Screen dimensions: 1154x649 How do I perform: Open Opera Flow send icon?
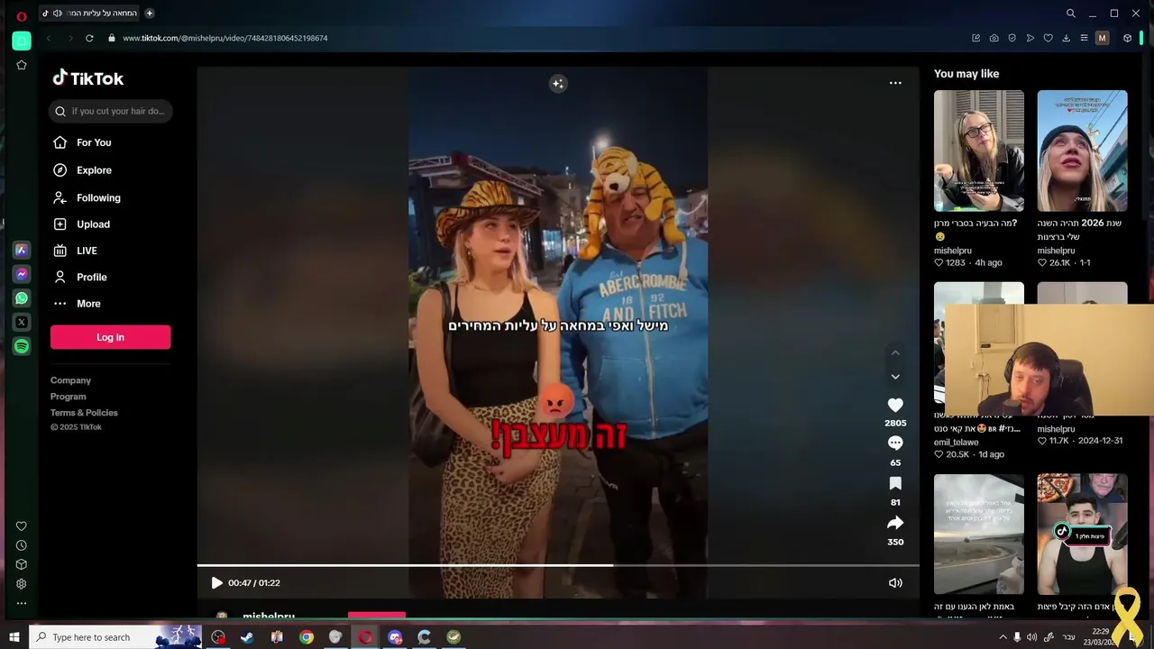[x=1030, y=38]
